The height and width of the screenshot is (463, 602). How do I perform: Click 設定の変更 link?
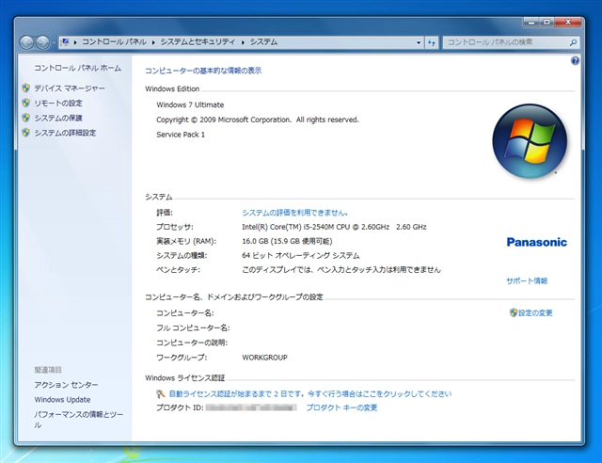tap(535, 312)
